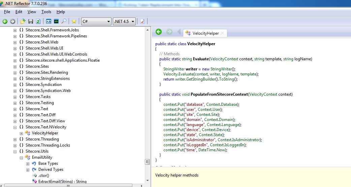The width and height of the screenshot is (351, 187).
Task: Click the Refresh icon in toolbar
Action: (38, 22)
